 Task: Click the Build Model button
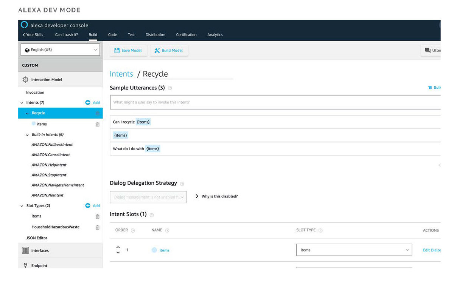coord(169,51)
